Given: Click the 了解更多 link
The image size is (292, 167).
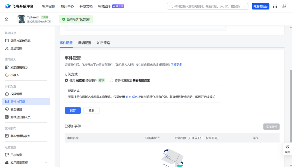Looking at the screenshot, I should (x=176, y=65).
